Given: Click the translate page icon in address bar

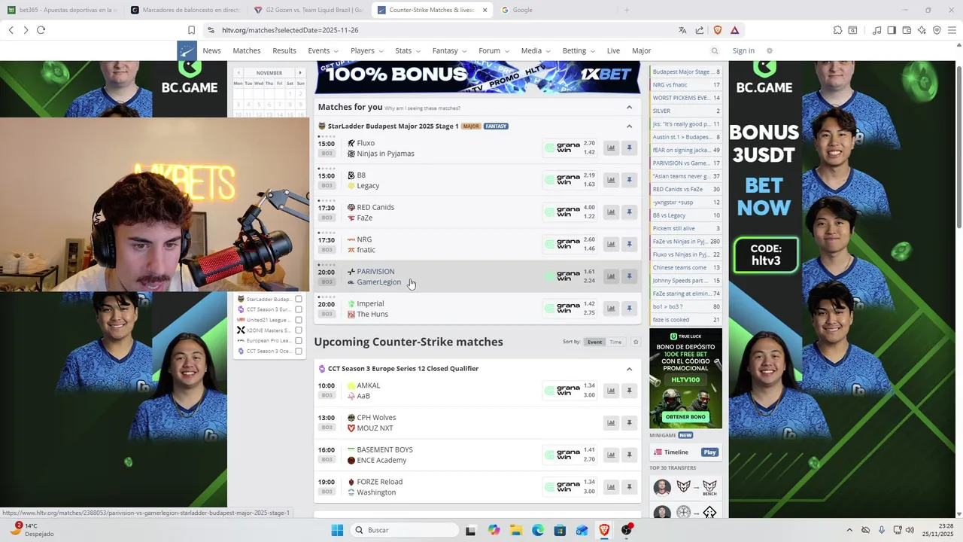Looking at the screenshot, I should (x=682, y=30).
